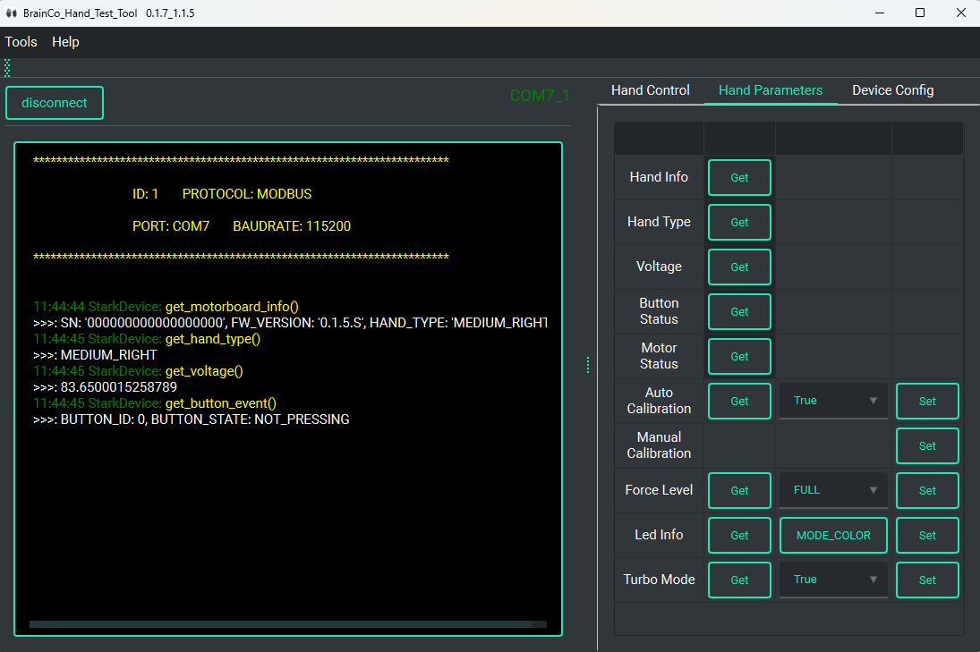
Task: Click the MODE_COLOR button for Led Info
Action: pos(833,535)
